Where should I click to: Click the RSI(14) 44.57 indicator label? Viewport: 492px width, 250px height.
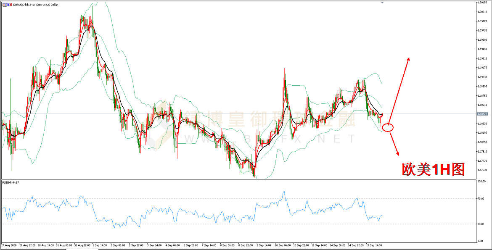(11, 182)
